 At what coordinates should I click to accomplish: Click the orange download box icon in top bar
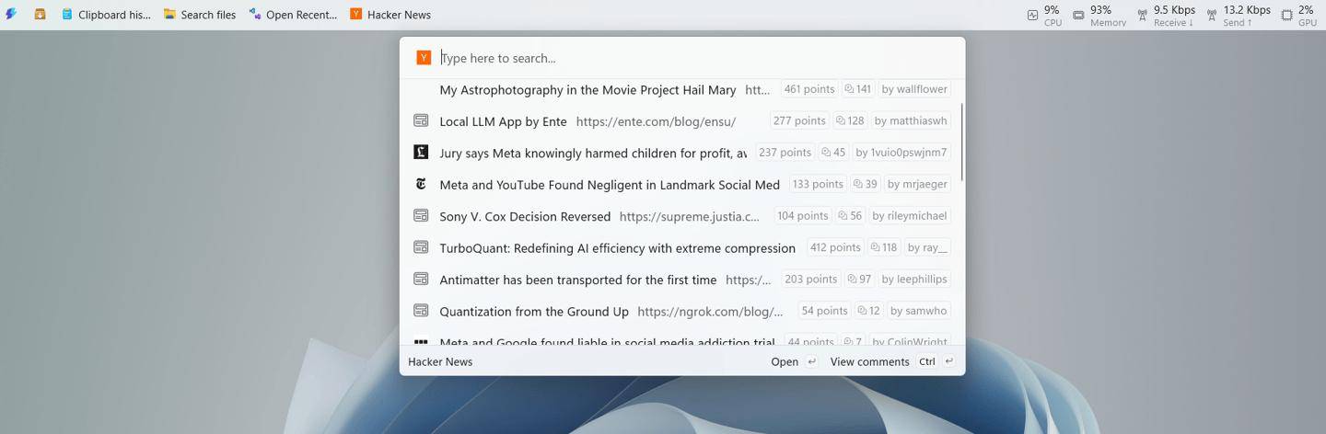pyautogui.click(x=40, y=15)
